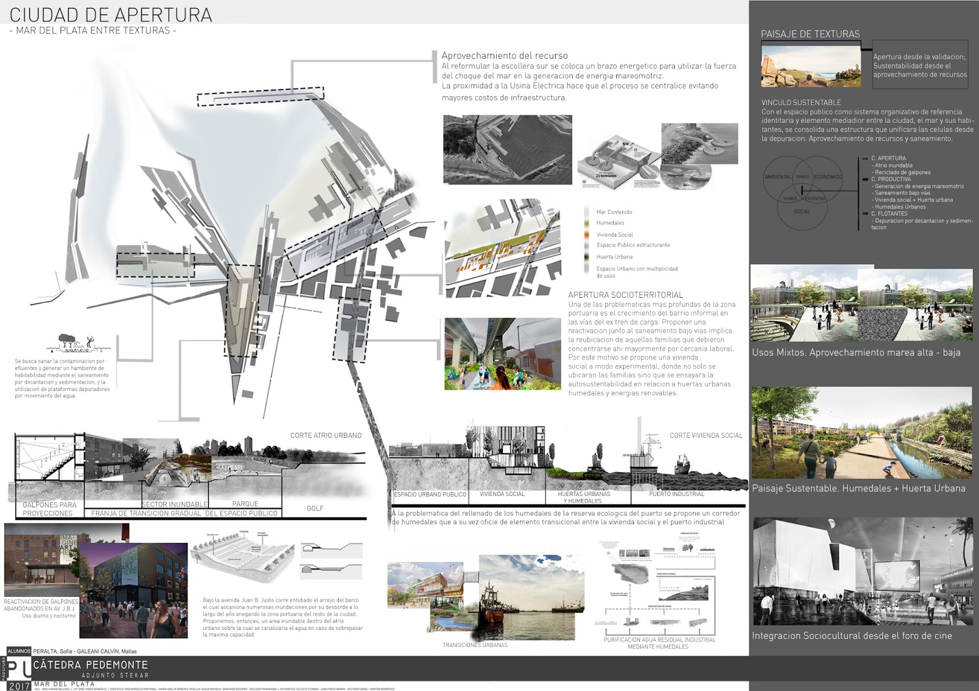Click the 'CORTE ATRIO URBANO' section title
979x691 pixels.
326,435
